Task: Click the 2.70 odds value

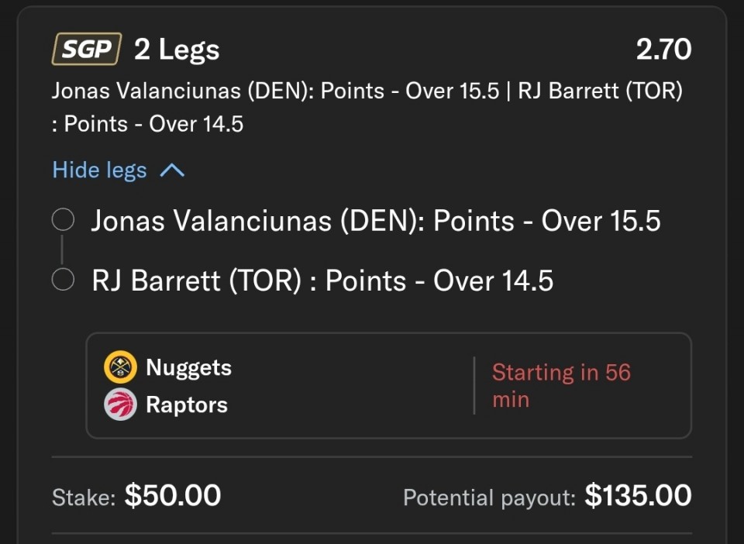Action: [663, 50]
